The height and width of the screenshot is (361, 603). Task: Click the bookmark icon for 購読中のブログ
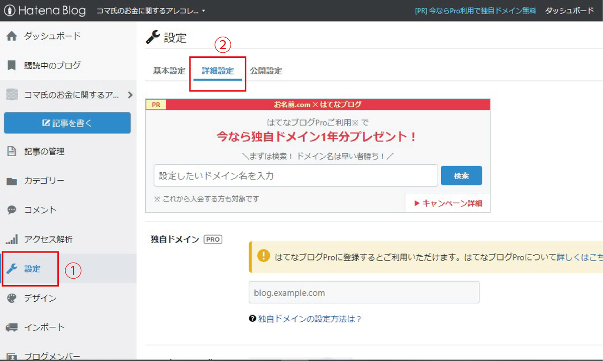(x=12, y=65)
